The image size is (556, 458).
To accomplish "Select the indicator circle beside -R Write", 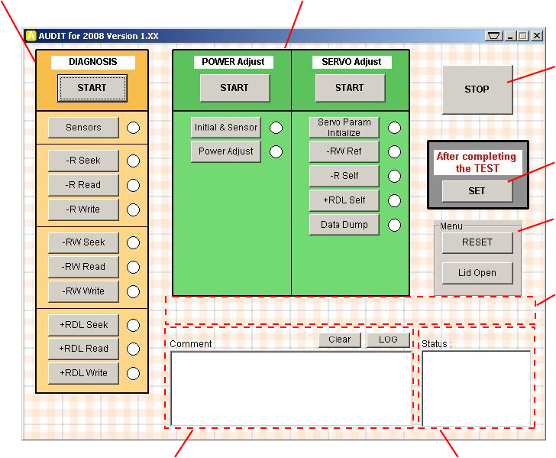I will click(x=134, y=210).
